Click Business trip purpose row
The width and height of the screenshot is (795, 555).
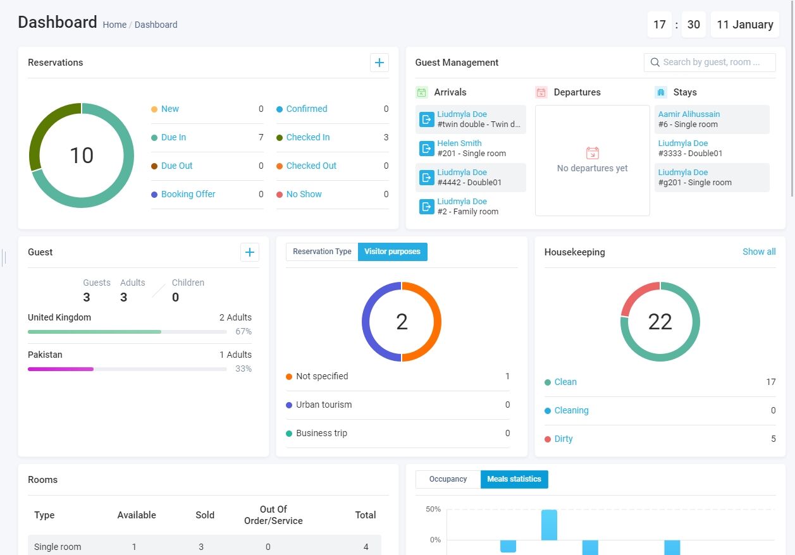tap(398, 434)
